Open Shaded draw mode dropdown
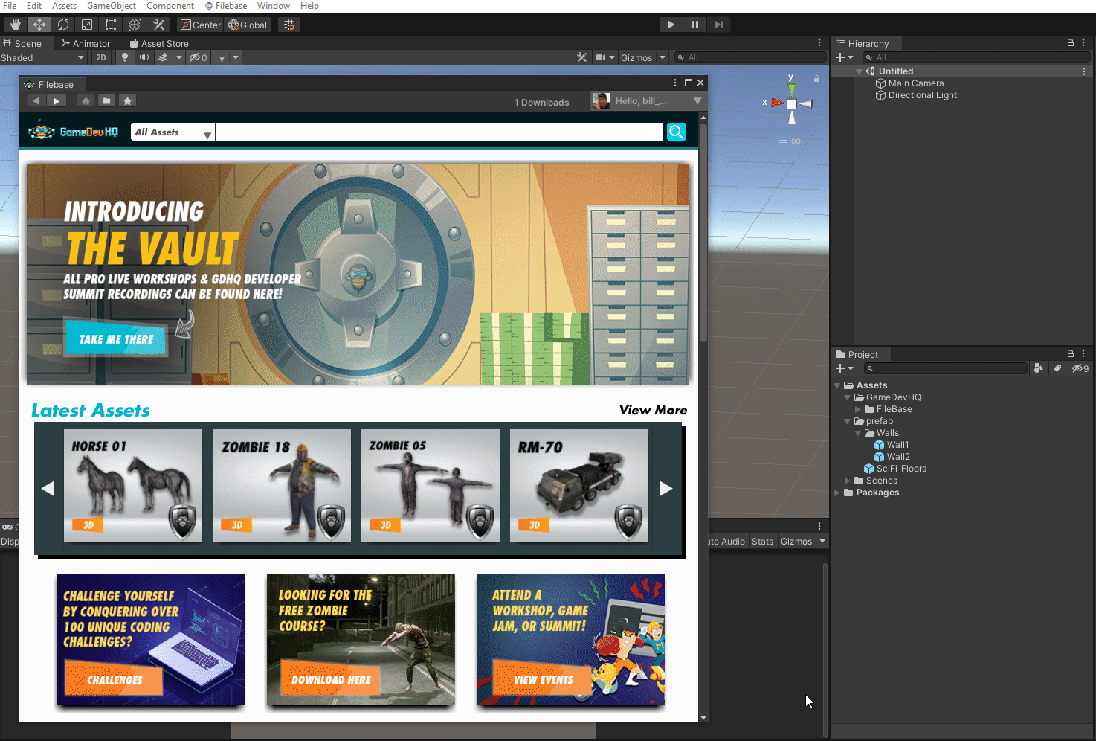The width and height of the screenshot is (1096, 741). tap(43, 57)
